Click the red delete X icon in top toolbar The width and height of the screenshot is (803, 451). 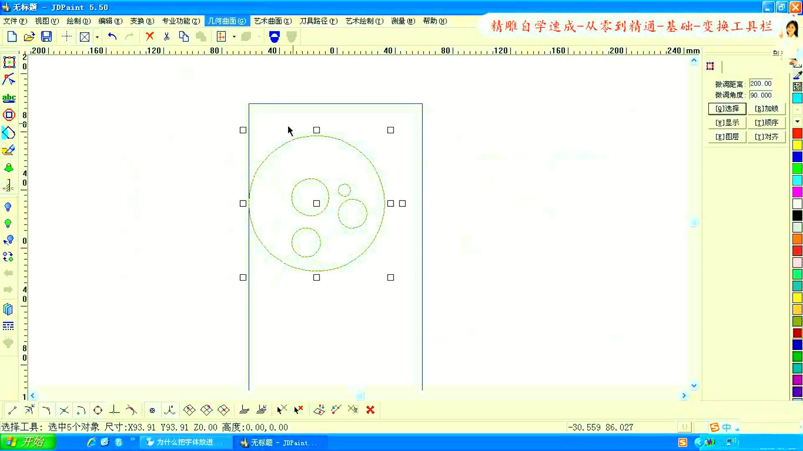(x=149, y=36)
